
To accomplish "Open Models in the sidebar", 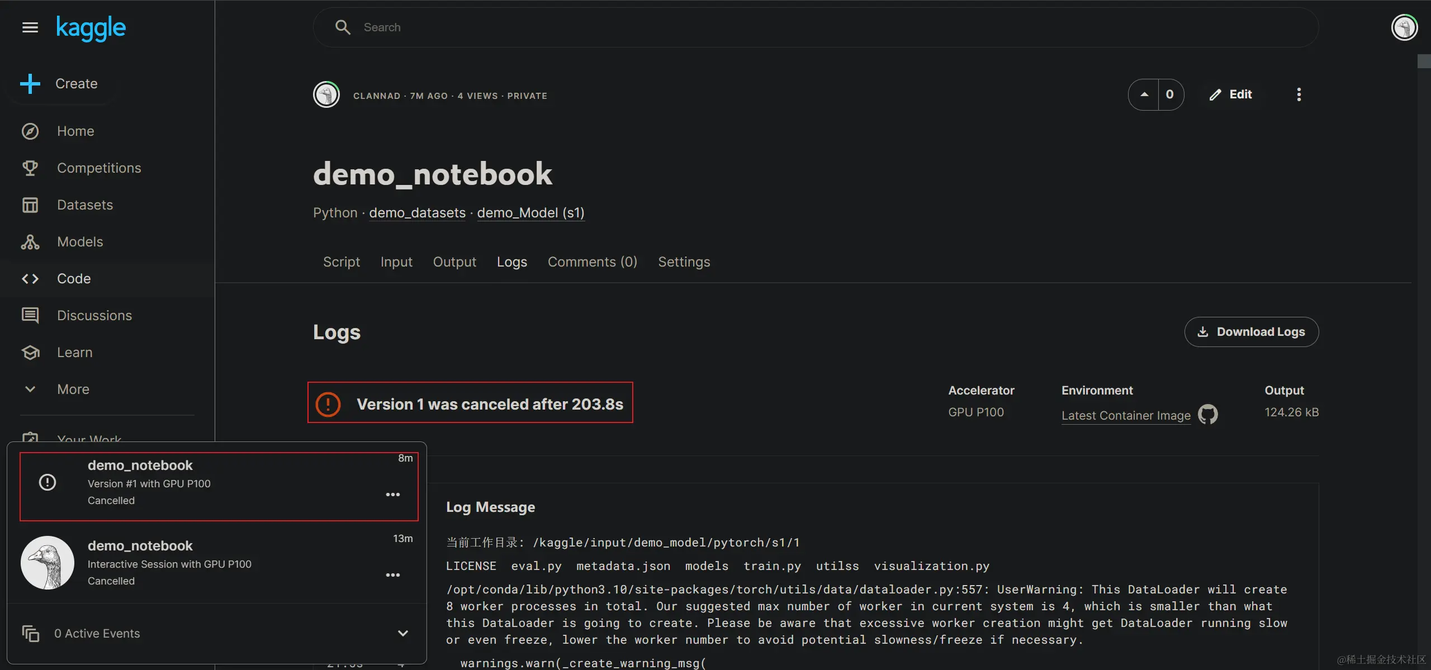I will pos(80,242).
